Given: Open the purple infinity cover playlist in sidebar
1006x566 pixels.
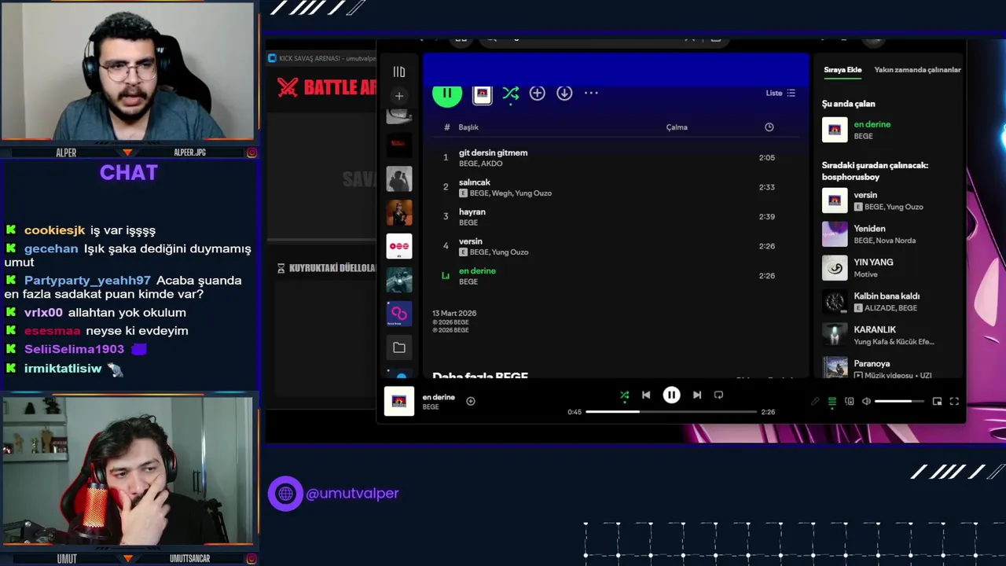Looking at the screenshot, I should 399,314.
